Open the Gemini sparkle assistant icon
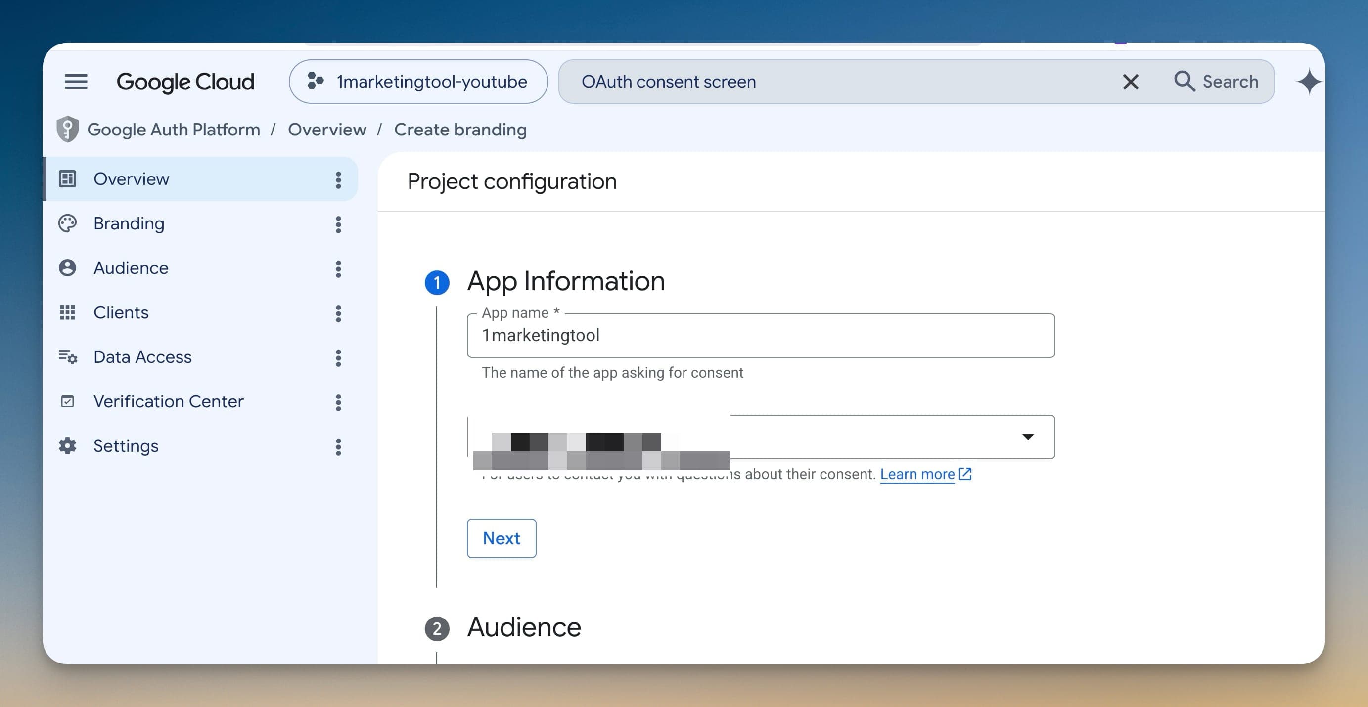This screenshot has width=1368, height=707. pos(1309,82)
